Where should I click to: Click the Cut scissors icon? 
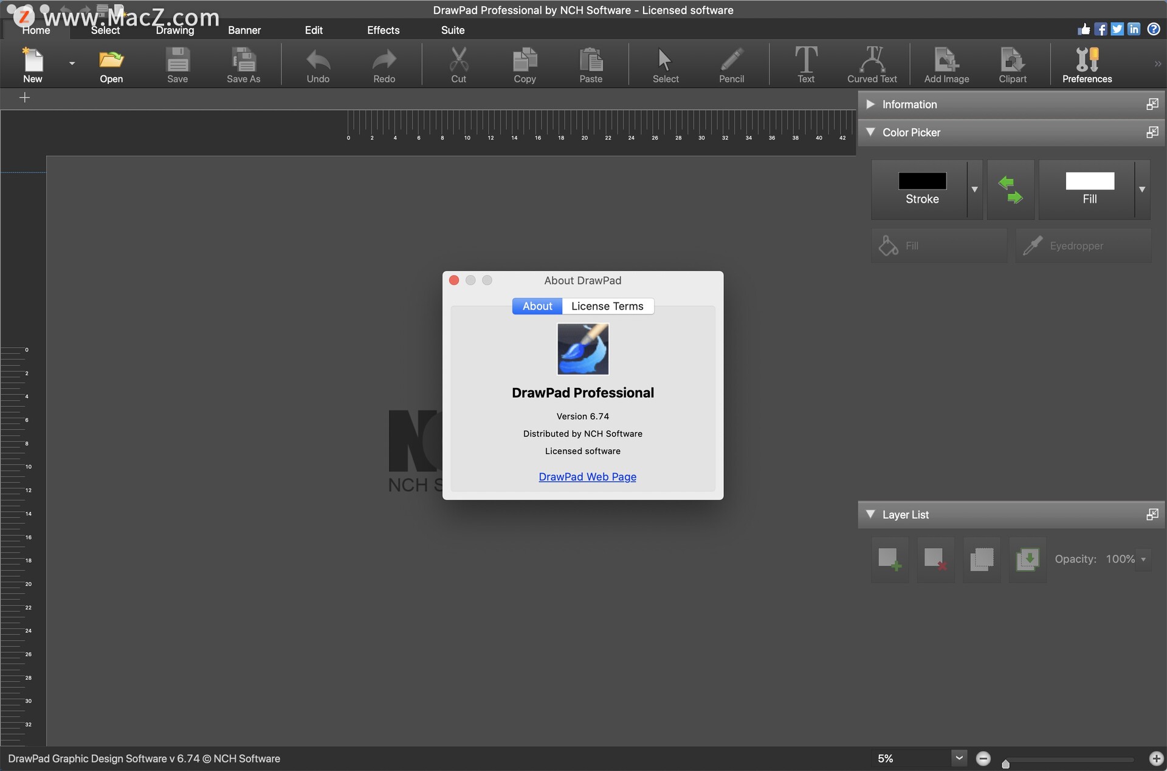coord(459,59)
